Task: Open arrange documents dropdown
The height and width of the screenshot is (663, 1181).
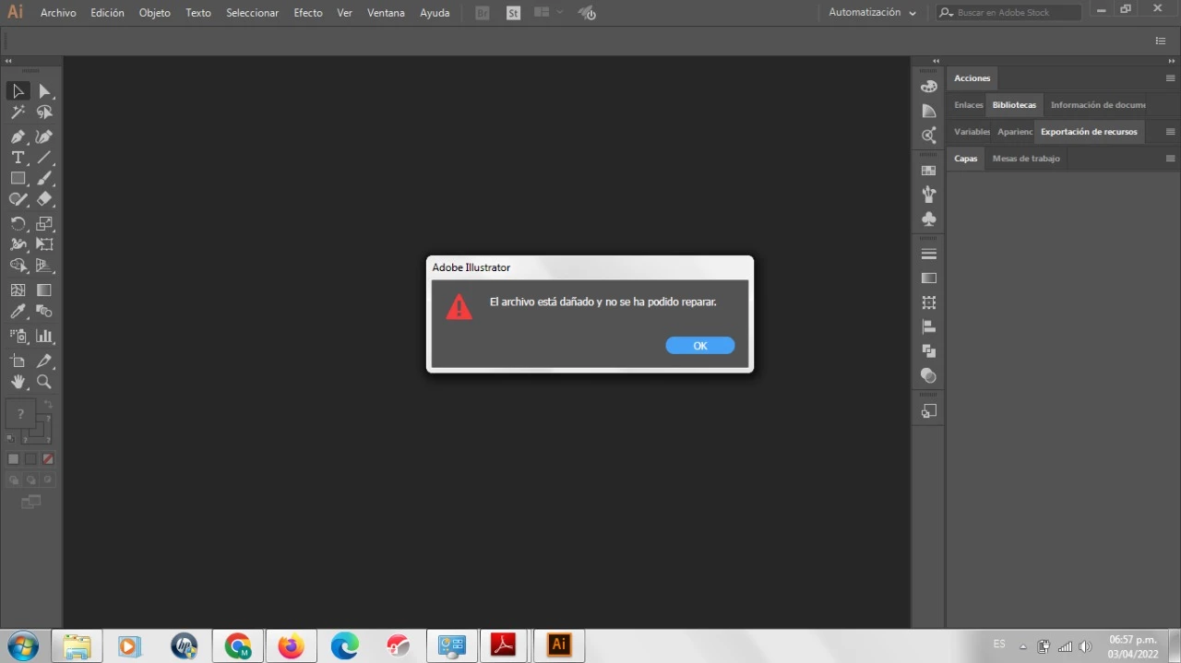Action: click(548, 13)
